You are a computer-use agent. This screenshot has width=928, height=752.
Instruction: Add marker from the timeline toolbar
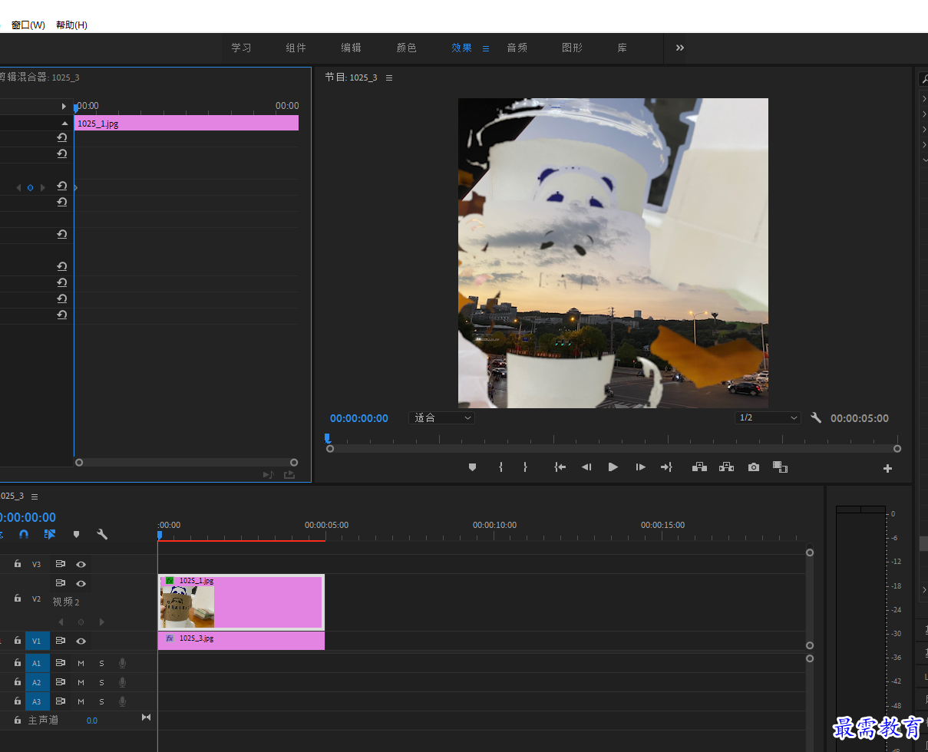point(76,534)
